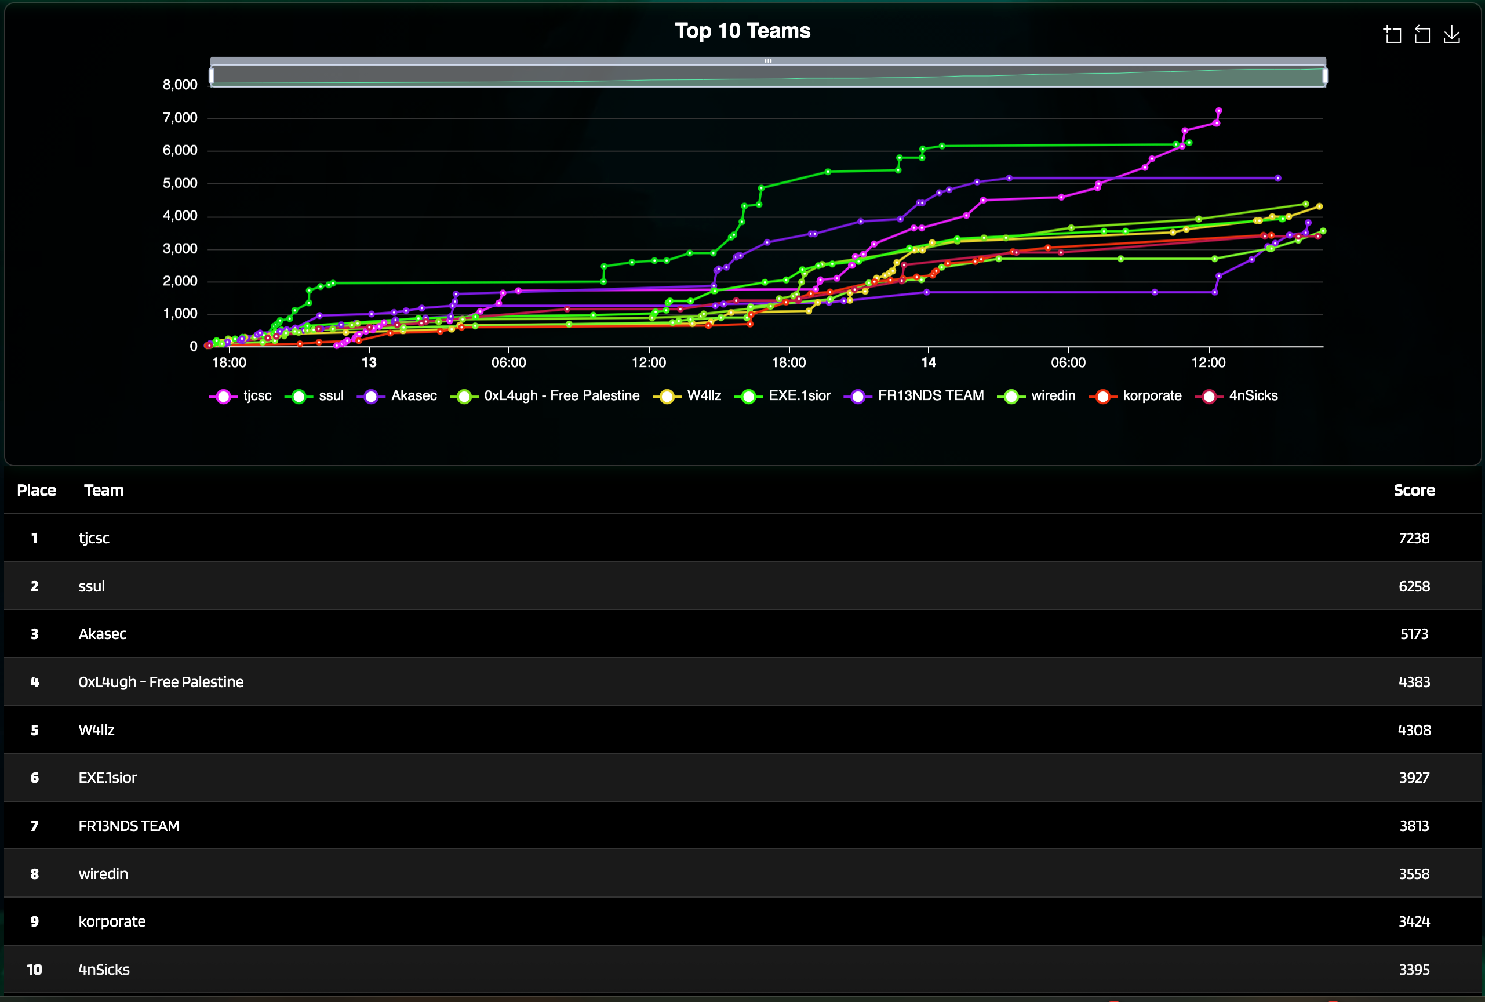Click the korporate orange legend marker

[1102, 397]
